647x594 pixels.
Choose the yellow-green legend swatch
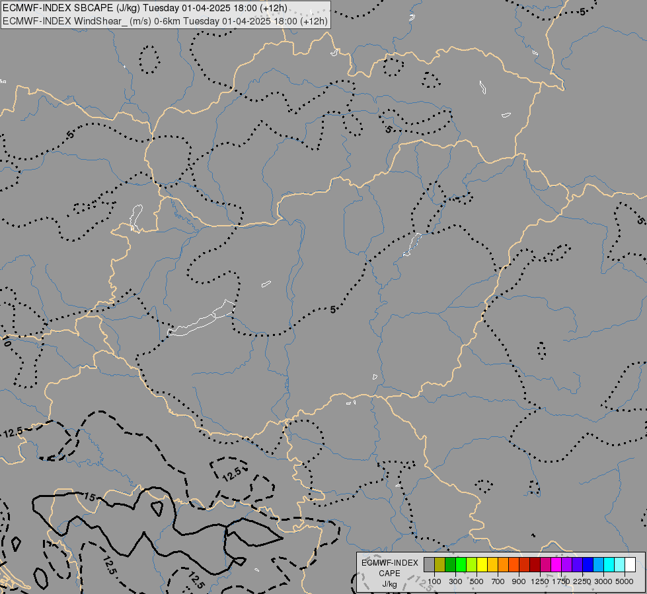(472, 564)
